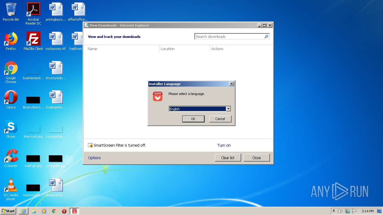Select the pricingbeyo... Word document icon
Viewport: 383px width, 215px height.
point(56,12)
